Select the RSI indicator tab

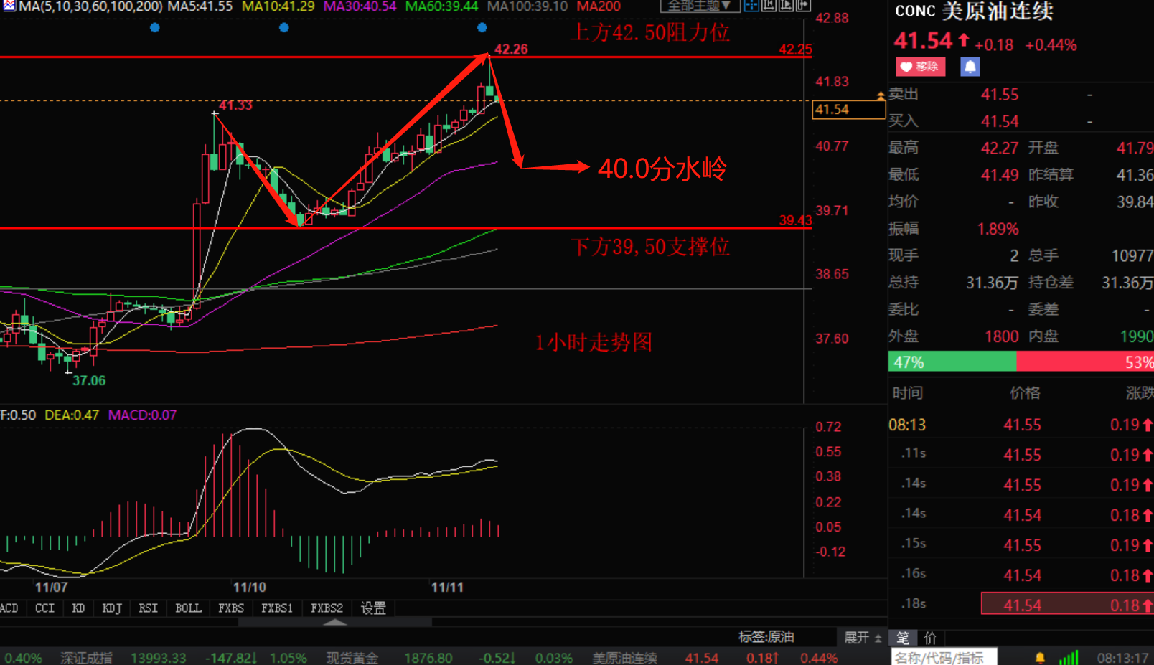148,608
